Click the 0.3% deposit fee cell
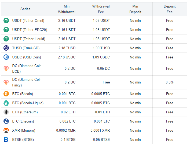This screenshot has height=150, width=190. 170,82
